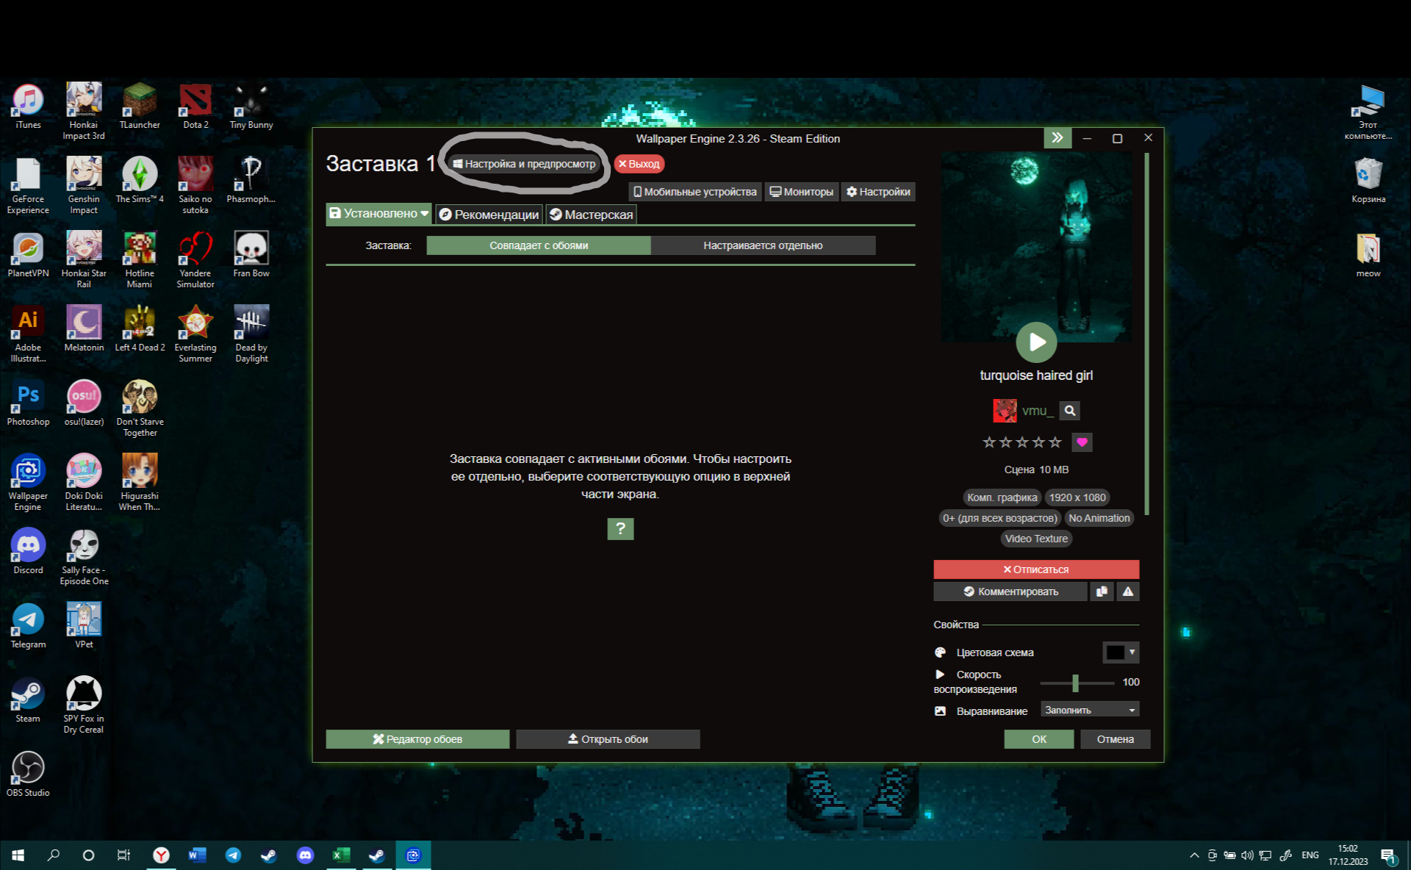The image size is (1411, 870).
Task: Click the pink heart favorite icon
Action: click(x=1082, y=442)
